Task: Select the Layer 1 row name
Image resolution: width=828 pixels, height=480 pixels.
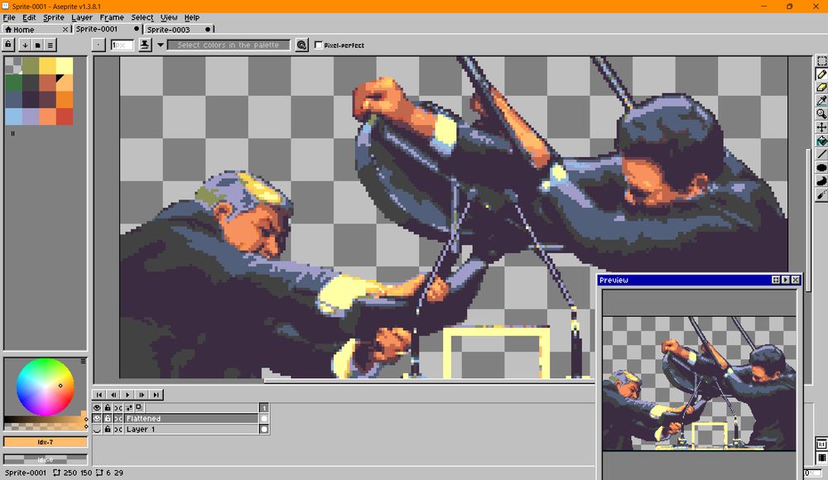Action: pos(191,430)
